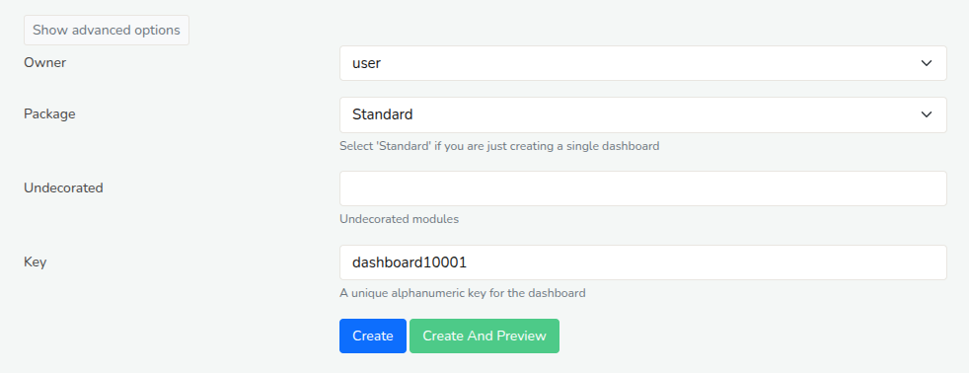This screenshot has width=969, height=373.
Task: Click the selected "Standard" value in Package
Action: pos(383,114)
